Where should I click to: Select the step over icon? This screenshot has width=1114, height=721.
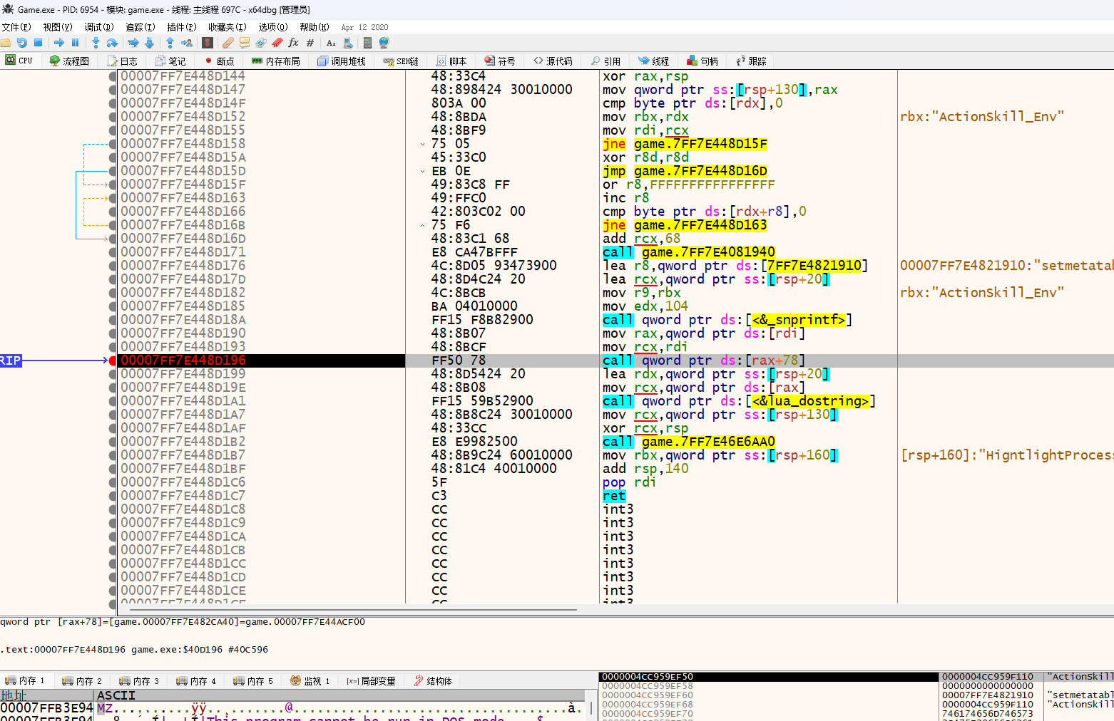[x=111, y=43]
